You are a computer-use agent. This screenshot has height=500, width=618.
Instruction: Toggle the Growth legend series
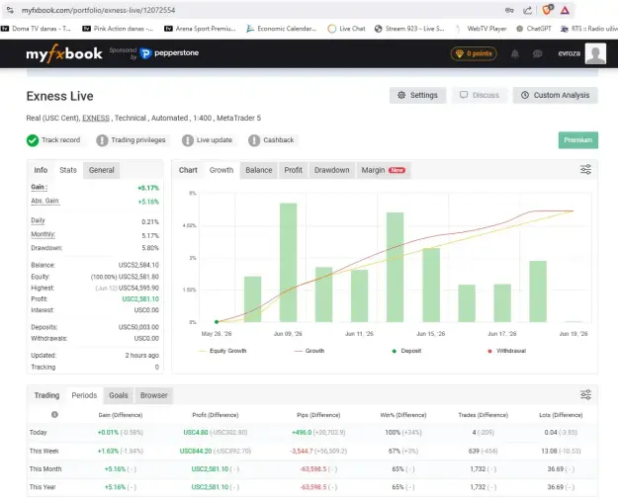(x=309, y=351)
